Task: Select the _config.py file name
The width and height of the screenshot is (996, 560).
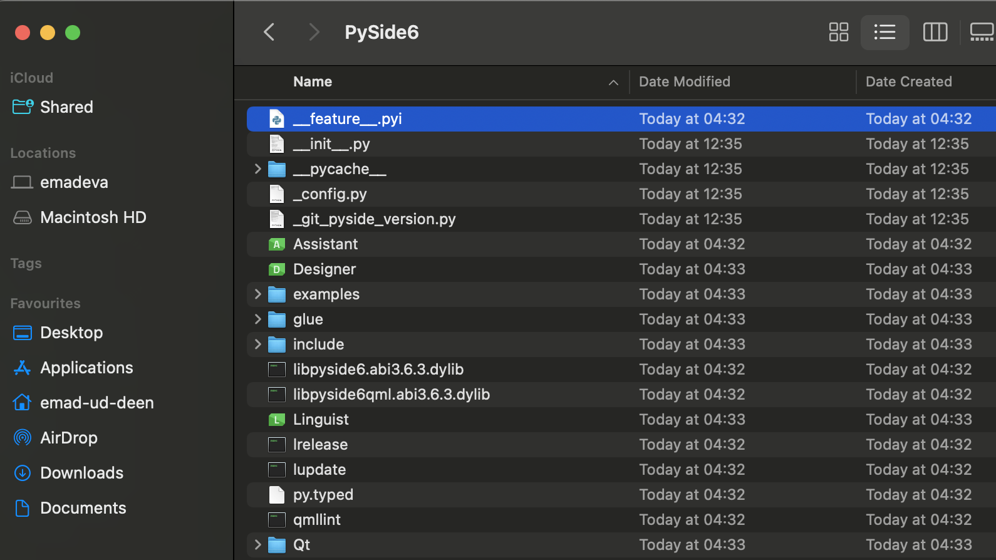Action: coord(330,194)
